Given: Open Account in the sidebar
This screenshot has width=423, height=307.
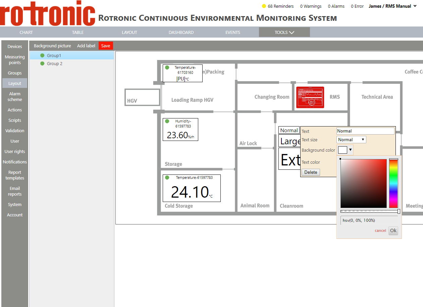Looking at the screenshot, I should click(15, 215).
